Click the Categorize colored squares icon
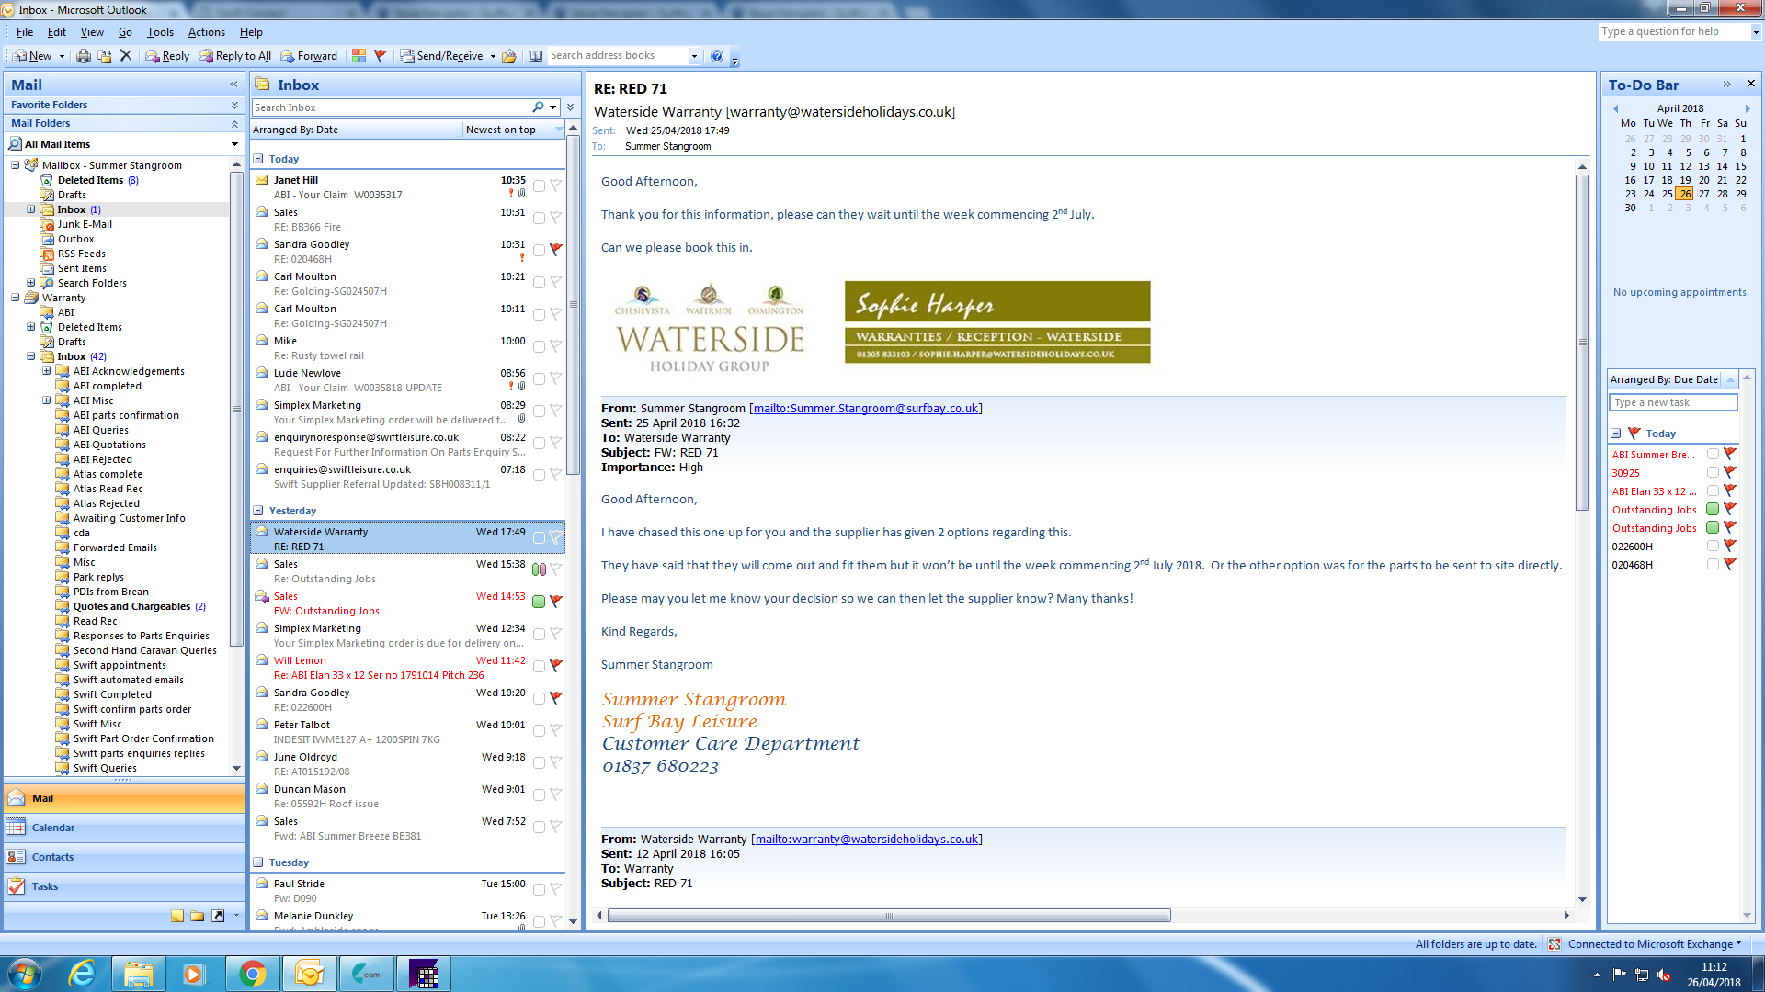Viewport: 1765px width, 992px height. [359, 56]
